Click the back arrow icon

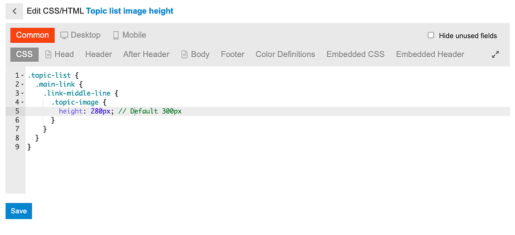tap(14, 11)
